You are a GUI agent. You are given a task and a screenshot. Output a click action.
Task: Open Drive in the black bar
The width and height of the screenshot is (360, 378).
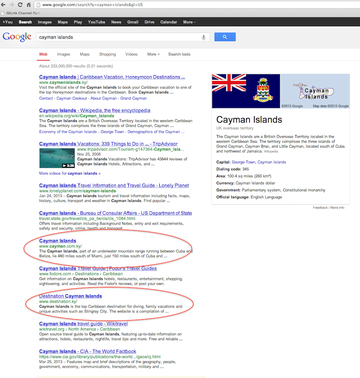coord(149,22)
